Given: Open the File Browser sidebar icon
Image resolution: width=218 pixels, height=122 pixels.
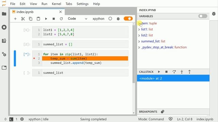Looking at the screenshot, I should click(x=4, y=14).
